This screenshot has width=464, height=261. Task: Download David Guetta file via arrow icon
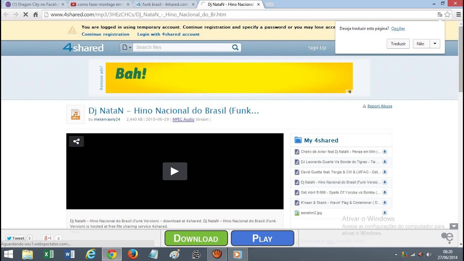(385, 172)
